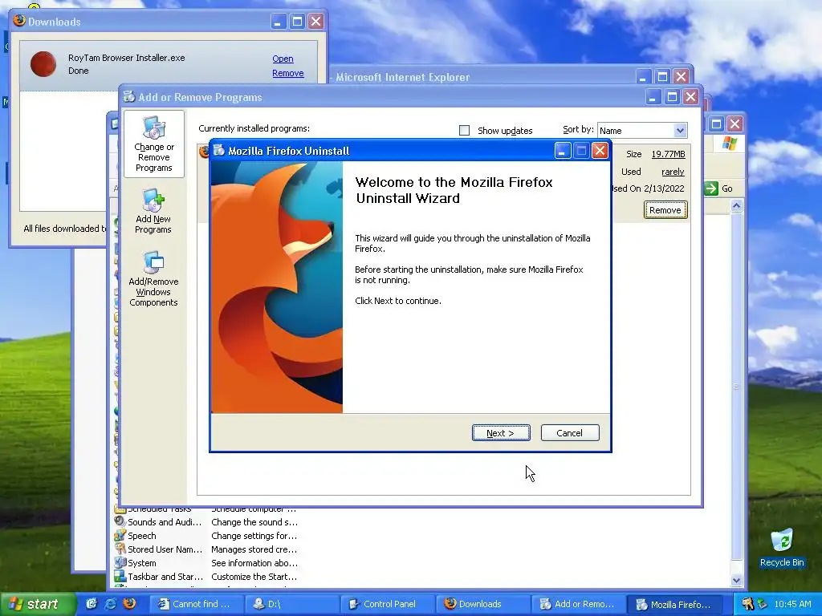Click the Show Desktop quick launch icon
822x616 pixels.
(92, 603)
